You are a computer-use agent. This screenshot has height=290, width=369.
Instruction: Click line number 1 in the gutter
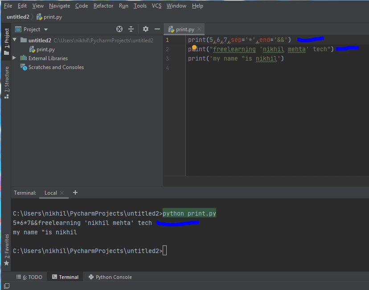pyautogui.click(x=167, y=40)
